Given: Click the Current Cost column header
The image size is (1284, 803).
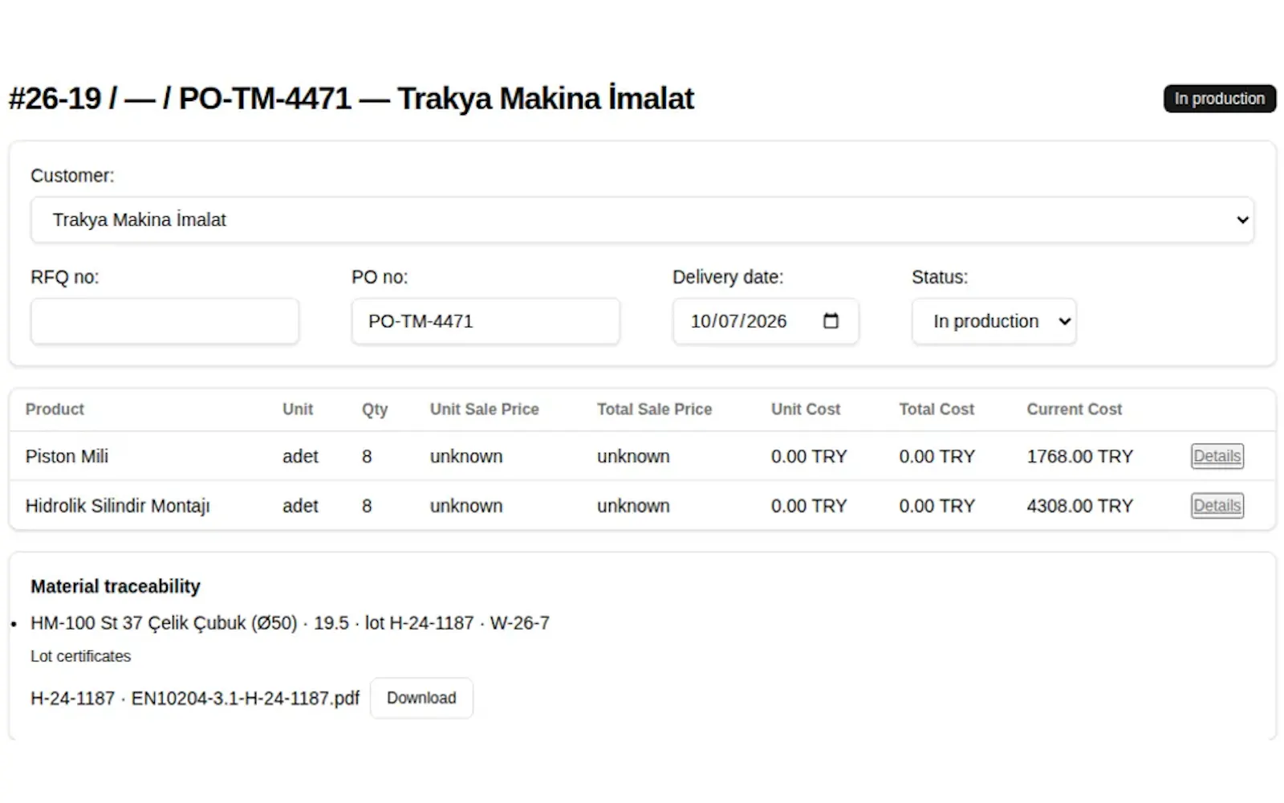Looking at the screenshot, I should tap(1074, 410).
